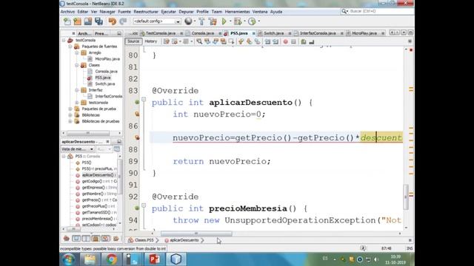Open File Explorer from the taskbar

[90, 259]
